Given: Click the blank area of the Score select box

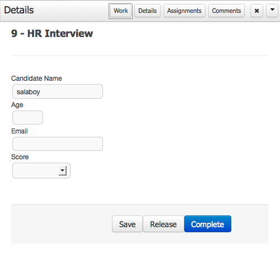Looking at the screenshot, I should coord(35,171).
